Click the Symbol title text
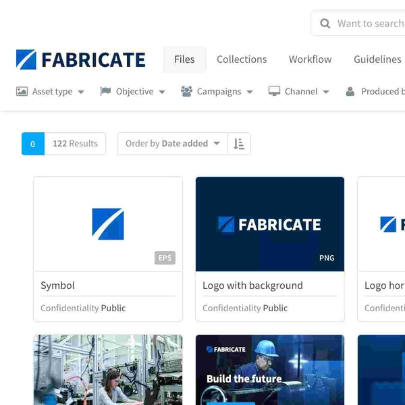 [57, 286]
